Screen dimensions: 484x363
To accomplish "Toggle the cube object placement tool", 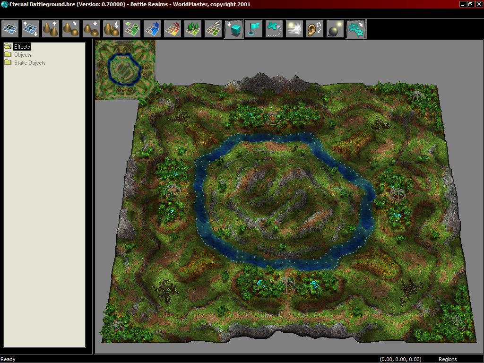I will coord(233,28).
